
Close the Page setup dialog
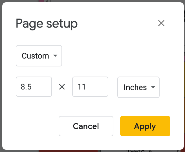(161, 23)
